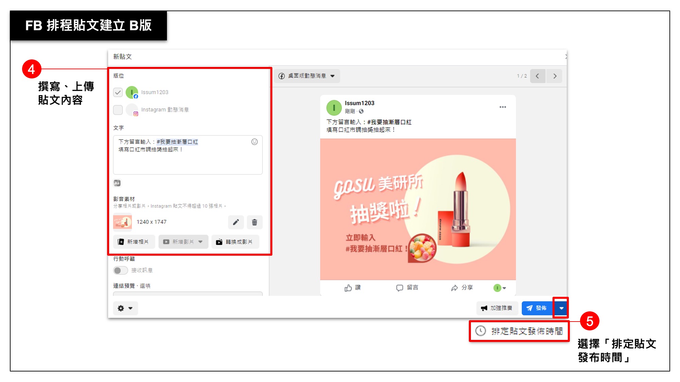Open the dropdown arrow beside Publish button
The width and height of the screenshot is (680, 382).
coord(561,308)
